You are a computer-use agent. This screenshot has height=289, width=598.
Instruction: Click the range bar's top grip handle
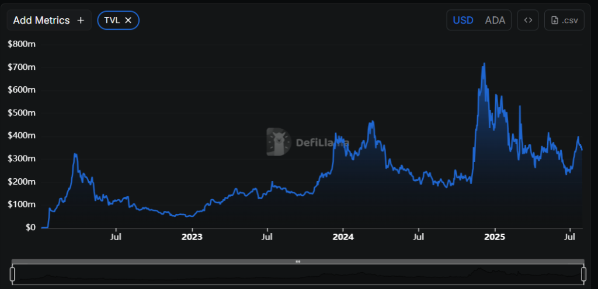click(x=298, y=262)
